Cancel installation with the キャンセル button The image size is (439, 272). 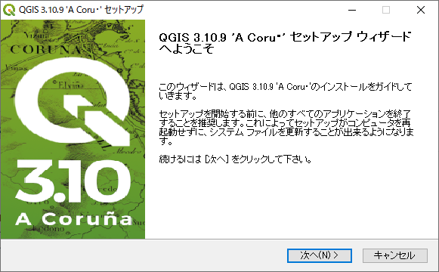click(395, 255)
